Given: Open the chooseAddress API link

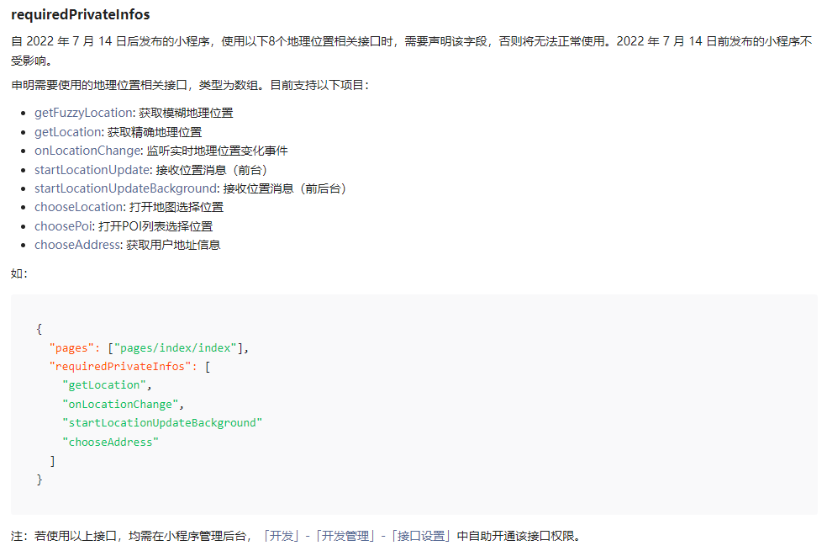Looking at the screenshot, I should [x=77, y=245].
